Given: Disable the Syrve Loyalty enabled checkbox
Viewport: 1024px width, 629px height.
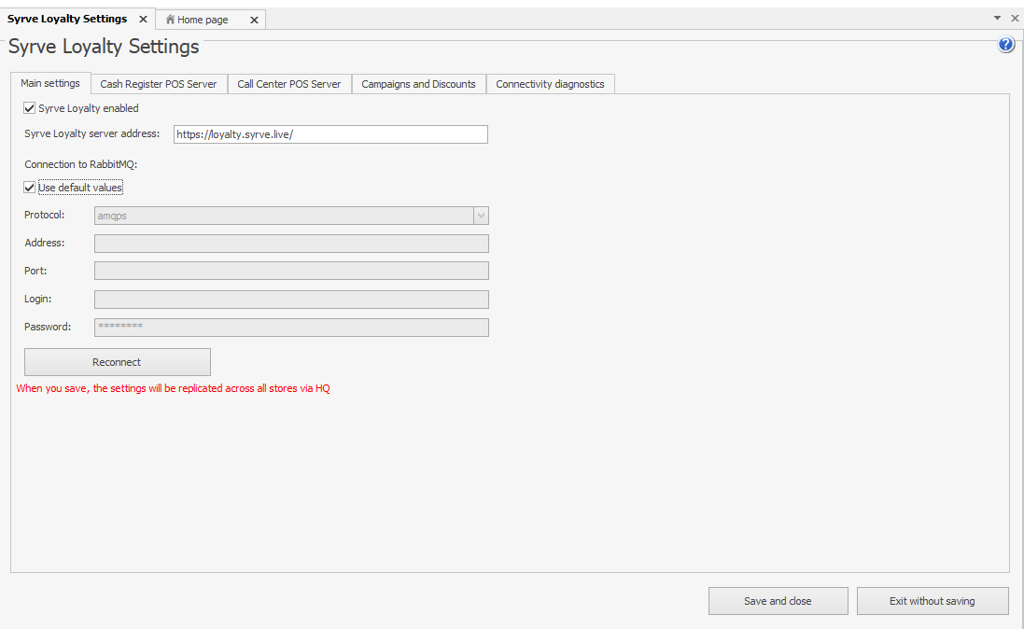Looking at the screenshot, I should tap(30, 108).
